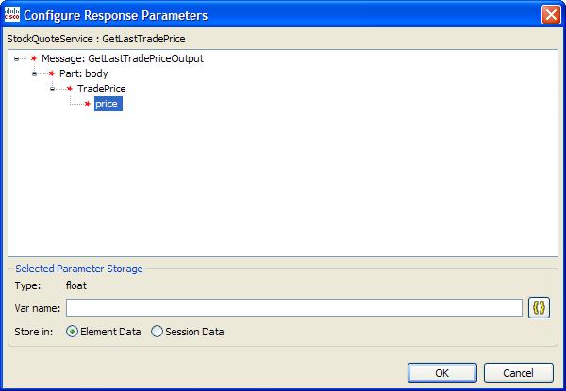Collapse the TradePrice tree node
The height and width of the screenshot is (391, 566).
coord(52,89)
